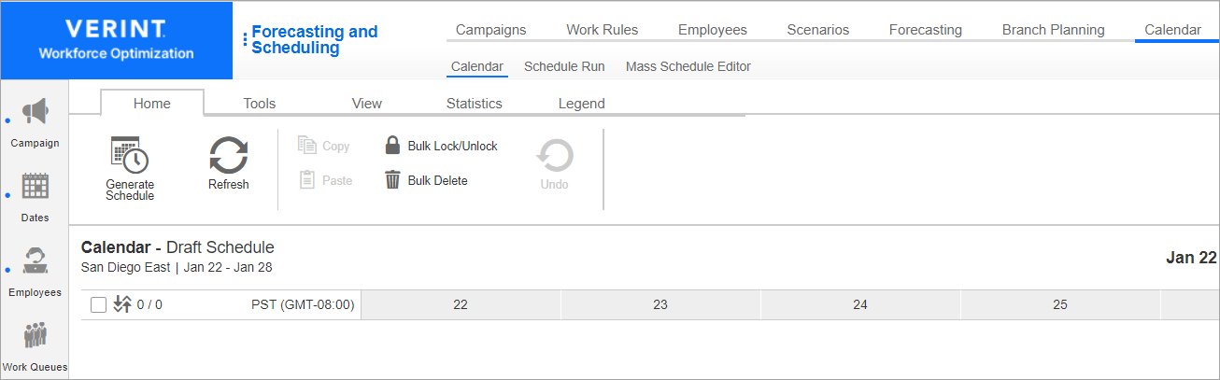Open the Campaign megaphone sidebar icon
The height and width of the screenshot is (380, 1220).
click(35, 113)
